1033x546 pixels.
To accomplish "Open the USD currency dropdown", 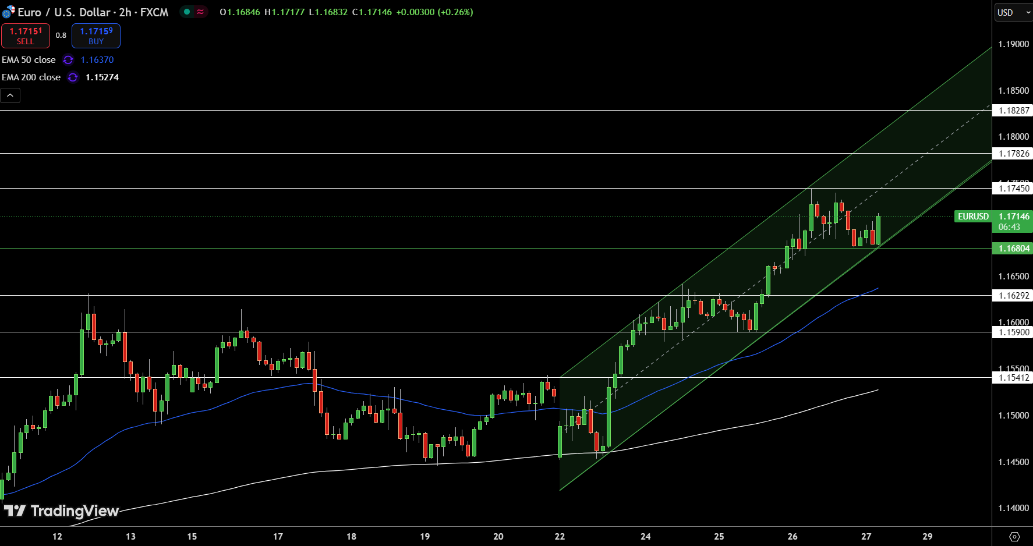I will (1013, 12).
